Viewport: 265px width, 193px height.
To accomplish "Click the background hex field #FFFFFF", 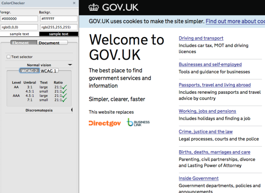I will coord(59,19).
